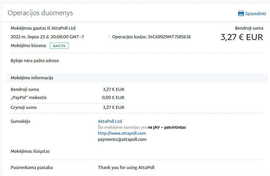The height and width of the screenshot is (176, 270).
Task: Click the Grynoji suma 3,27 € EUR value
Action: pos(113,107)
